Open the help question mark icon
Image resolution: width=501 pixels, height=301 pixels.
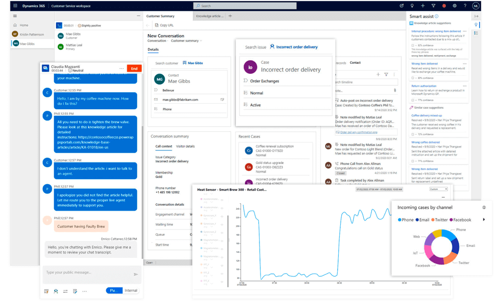[465, 6]
